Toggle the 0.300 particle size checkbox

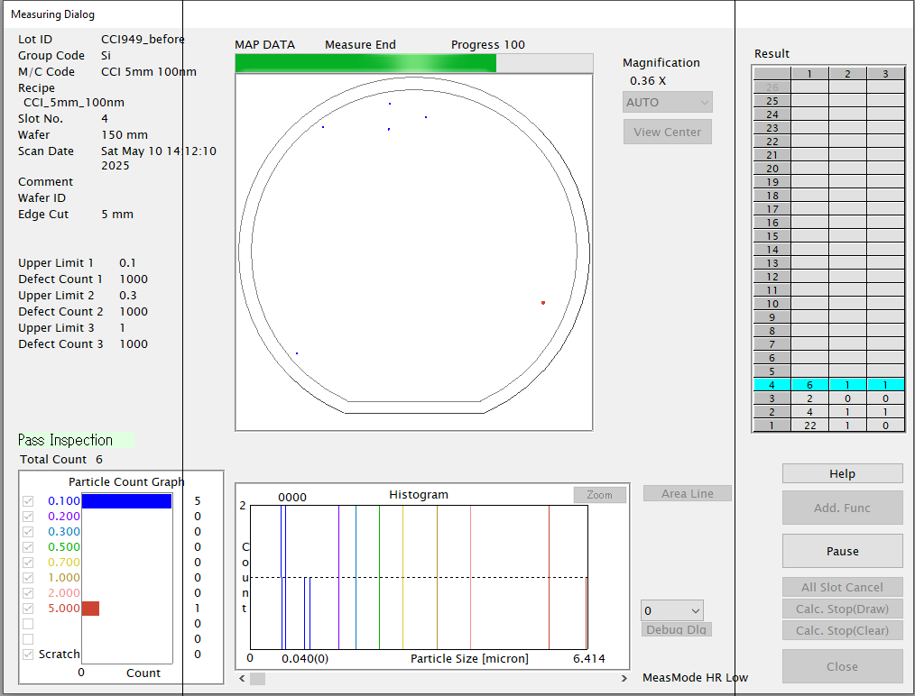(x=28, y=532)
